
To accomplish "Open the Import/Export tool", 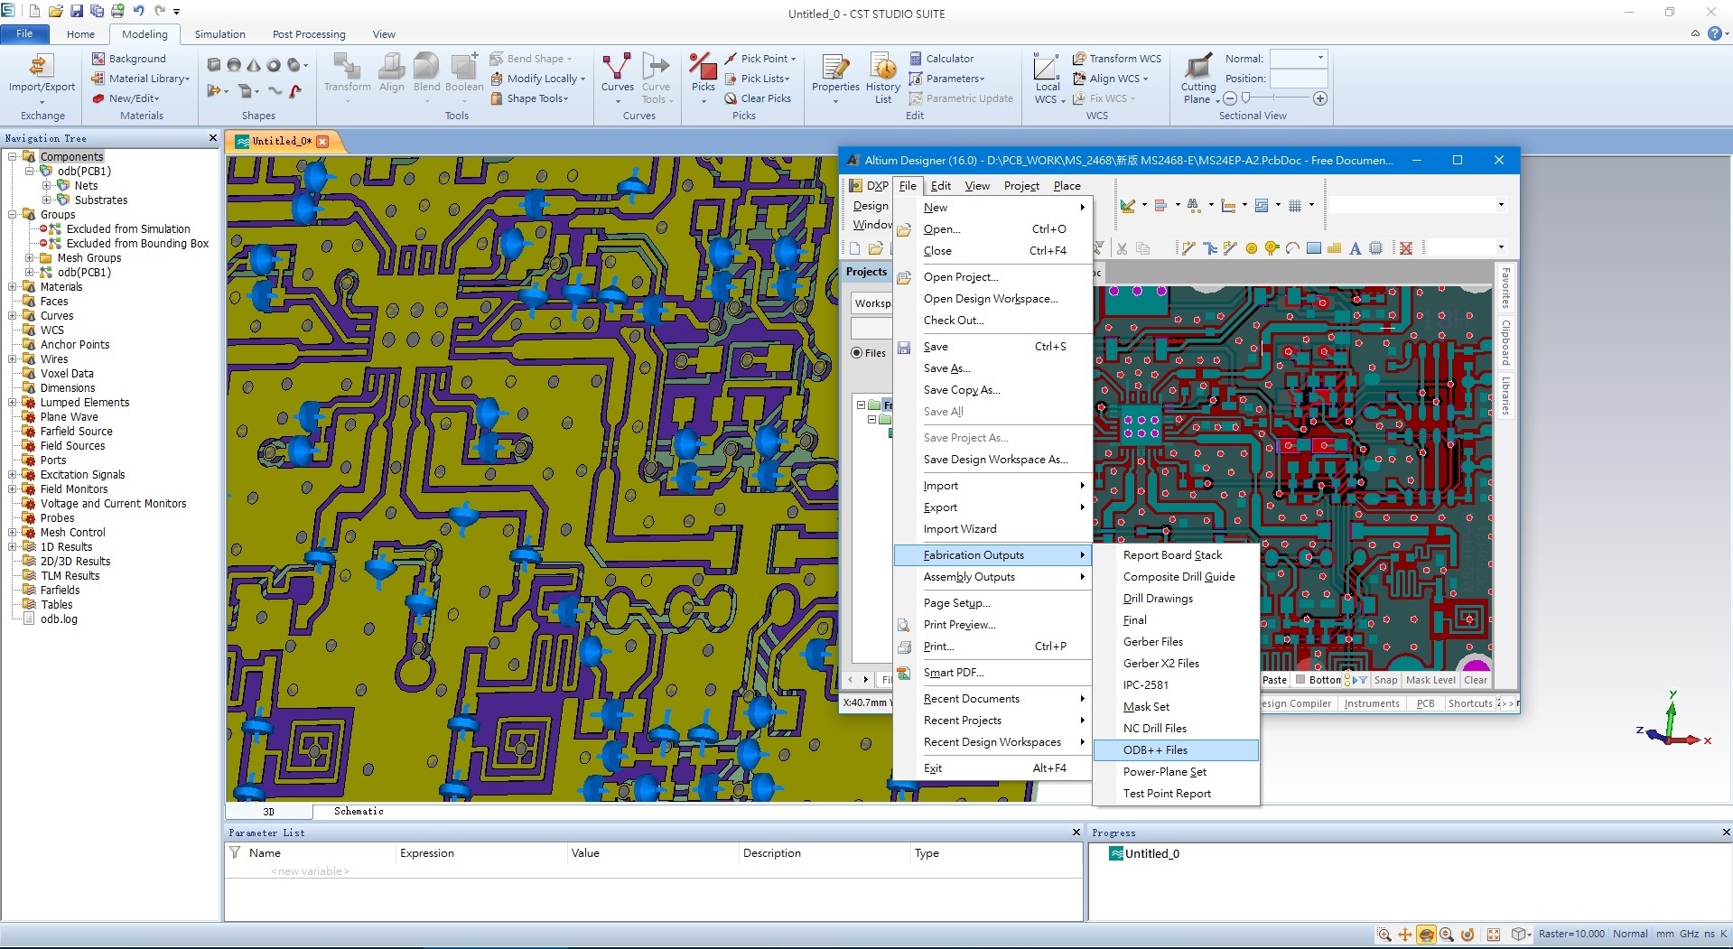I will [42, 78].
